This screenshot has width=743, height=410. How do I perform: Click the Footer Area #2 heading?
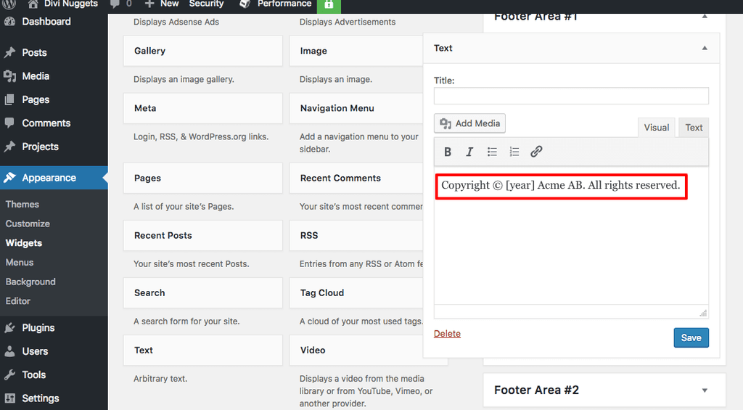click(x=536, y=390)
